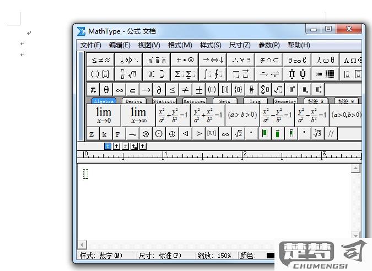Open the miscellaneous symbols palette (∂∞ℓ)
372x271 pixels.
click(x=297, y=60)
